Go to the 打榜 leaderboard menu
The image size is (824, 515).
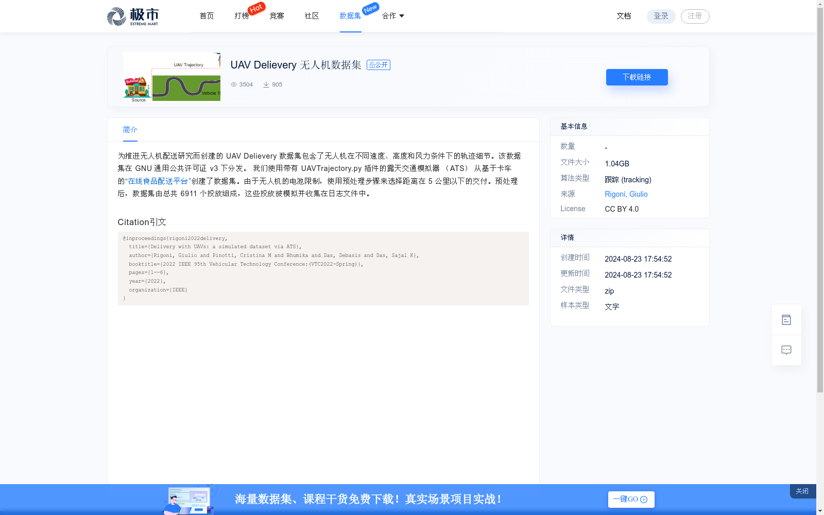pyautogui.click(x=242, y=16)
